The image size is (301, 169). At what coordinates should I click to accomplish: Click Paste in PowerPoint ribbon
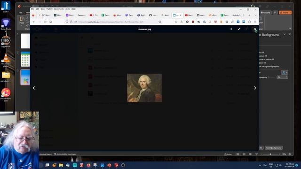22,21
